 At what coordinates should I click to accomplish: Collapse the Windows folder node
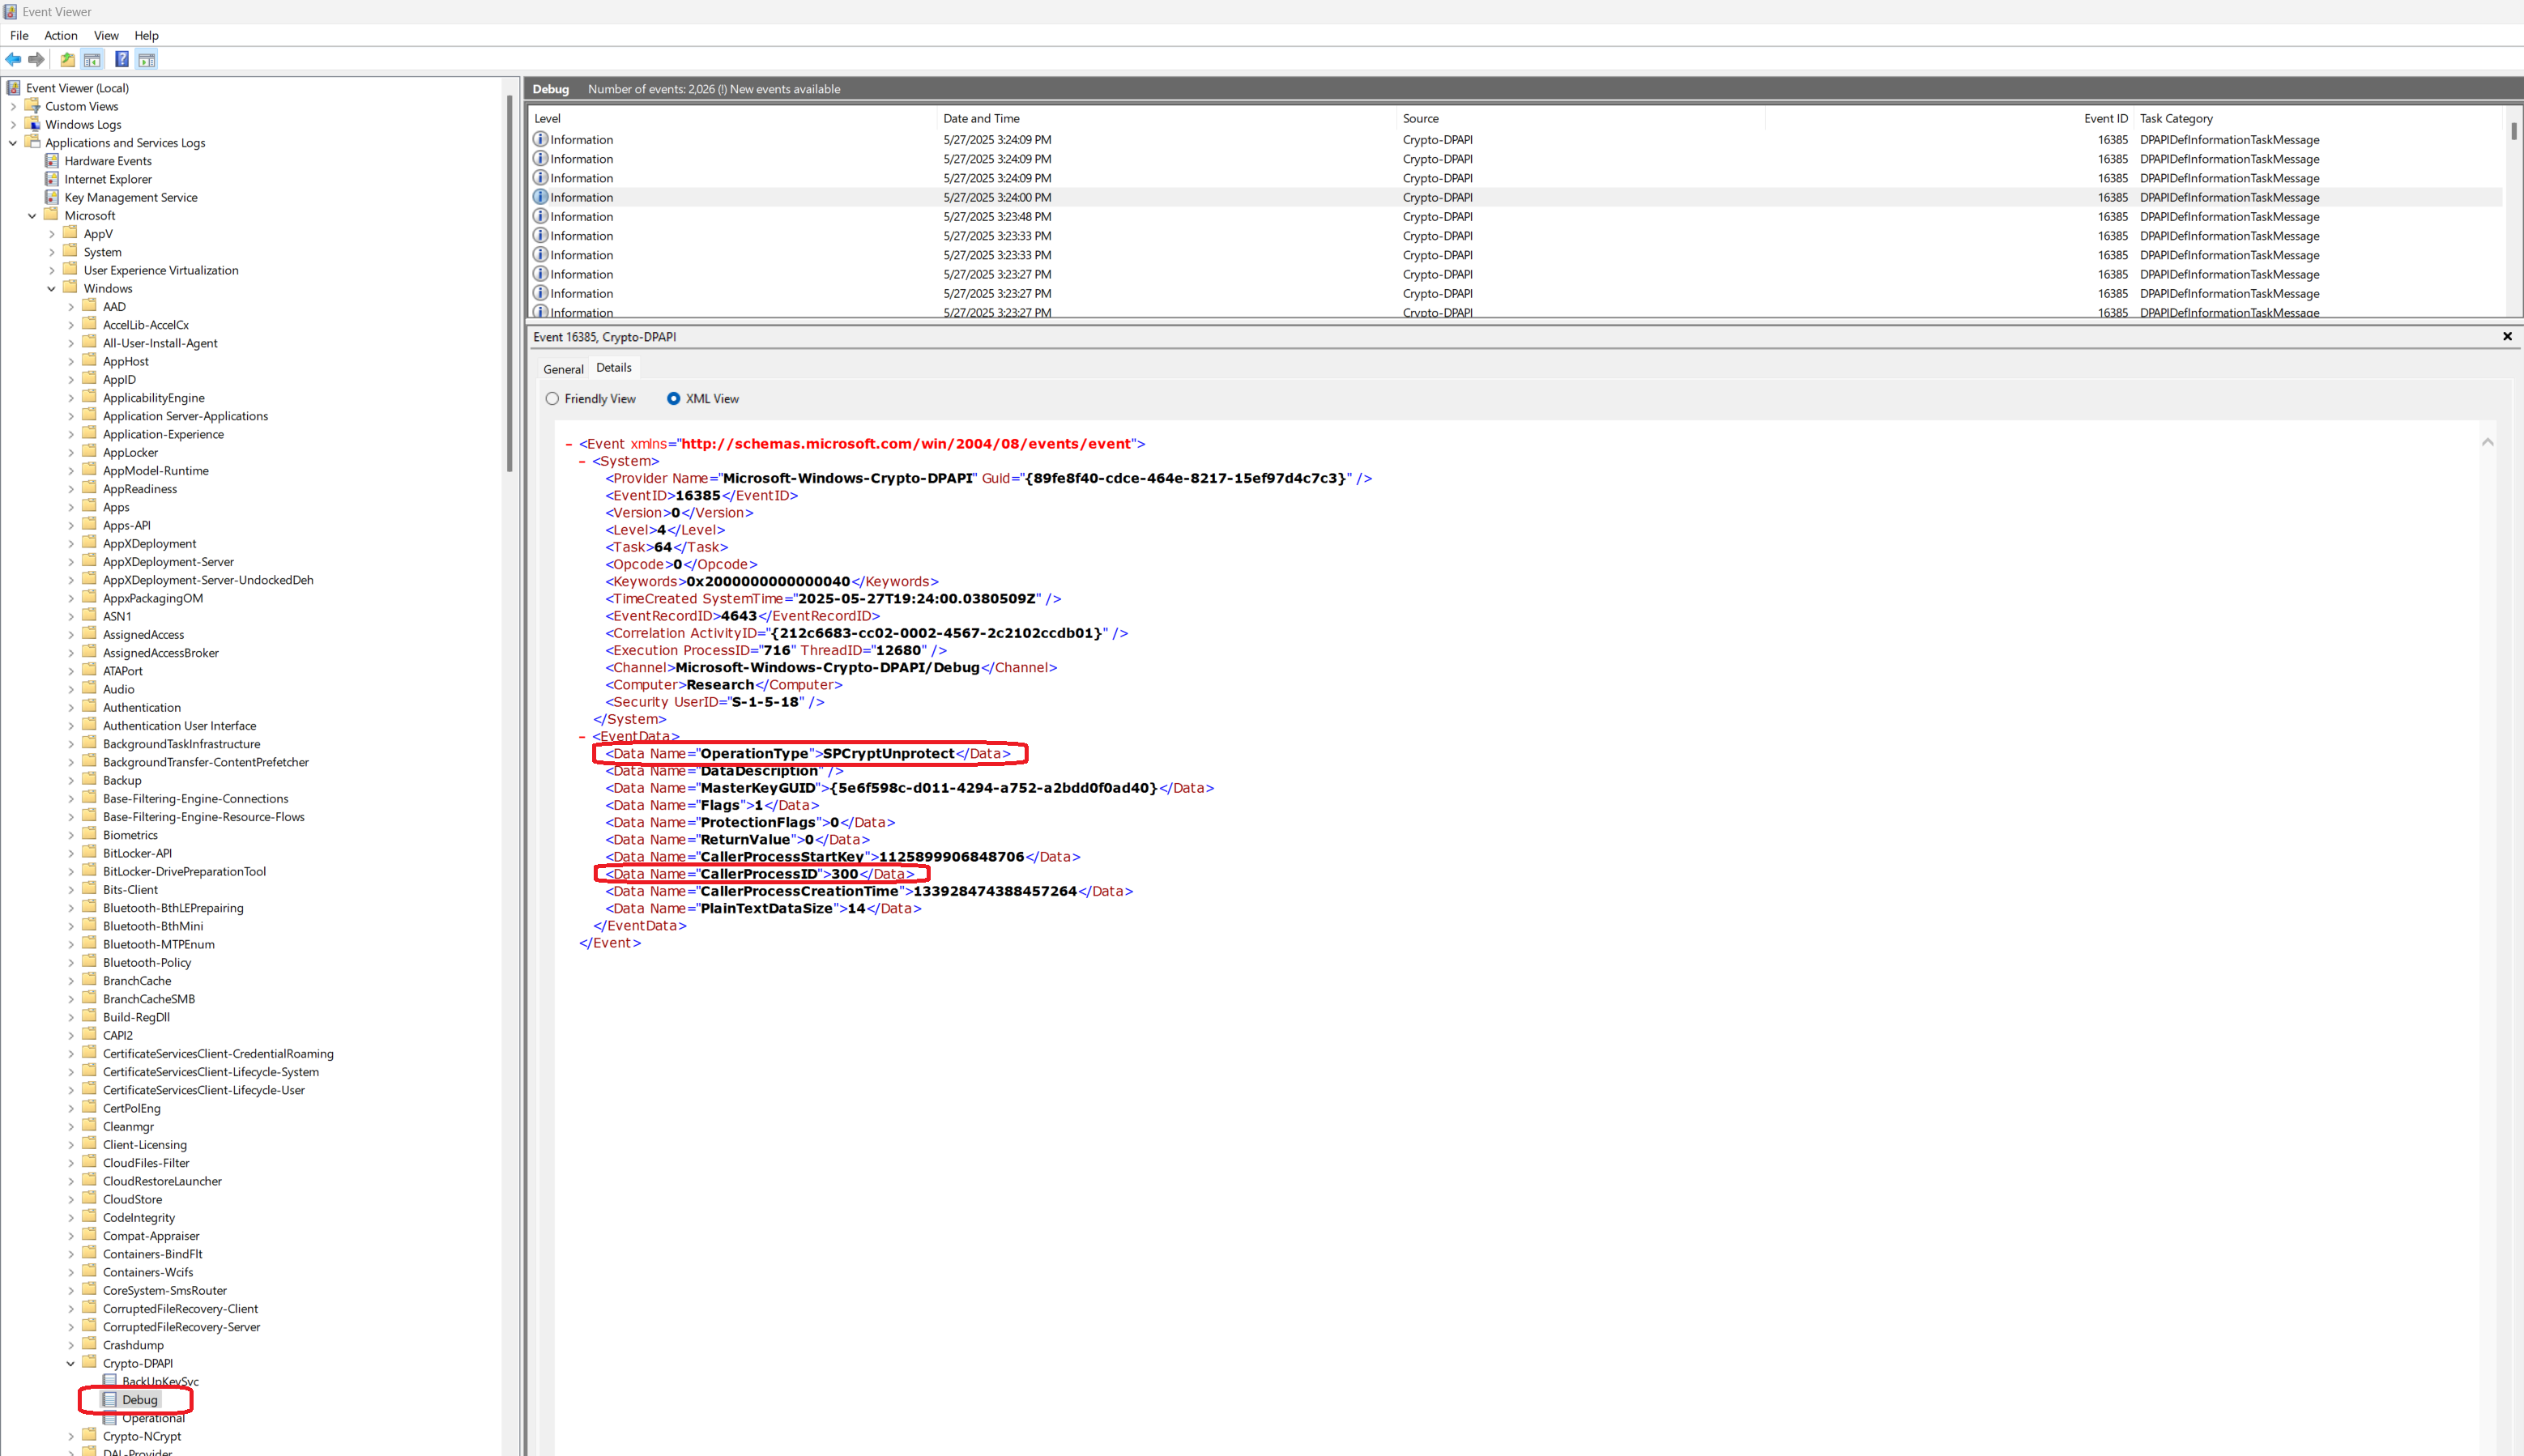(x=52, y=289)
